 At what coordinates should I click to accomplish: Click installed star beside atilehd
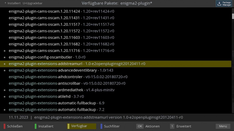pos(5,97)
